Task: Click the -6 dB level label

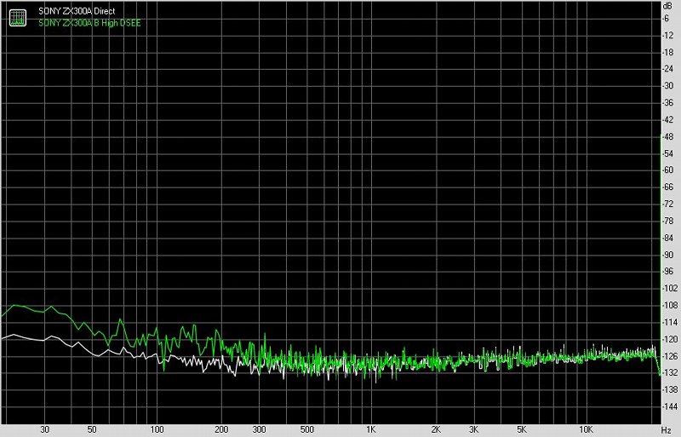Action: point(669,19)
